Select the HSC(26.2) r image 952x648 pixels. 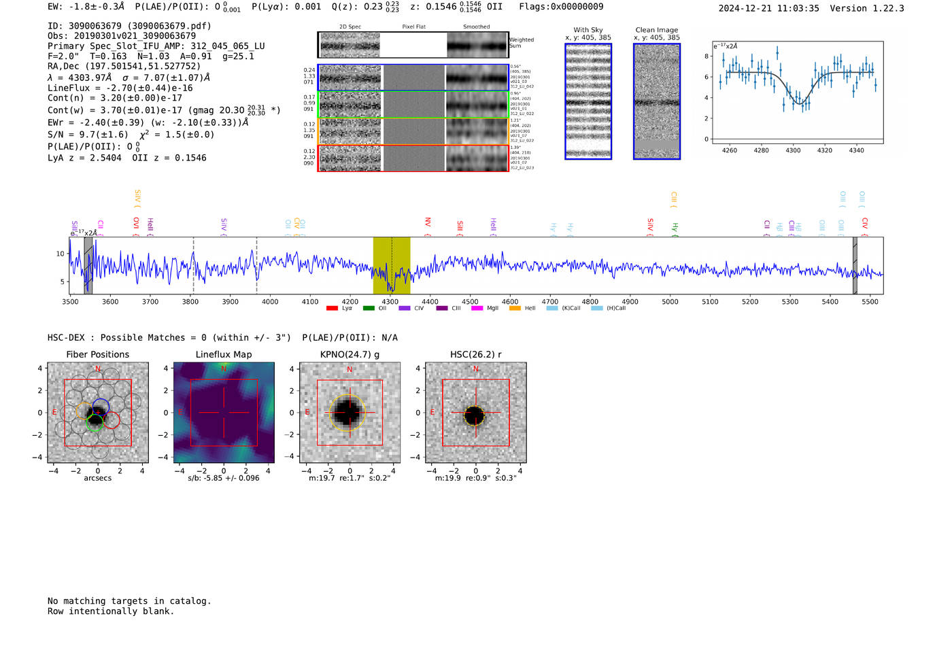[475, 413]
